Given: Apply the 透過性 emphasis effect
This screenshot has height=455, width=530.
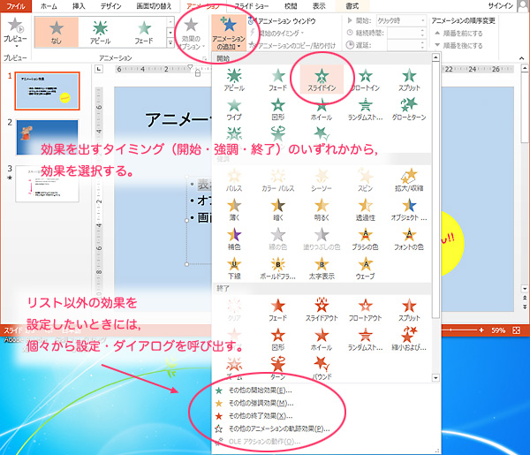Looking at the screenshot, I should pyautogui.click(x=366, y=209).
